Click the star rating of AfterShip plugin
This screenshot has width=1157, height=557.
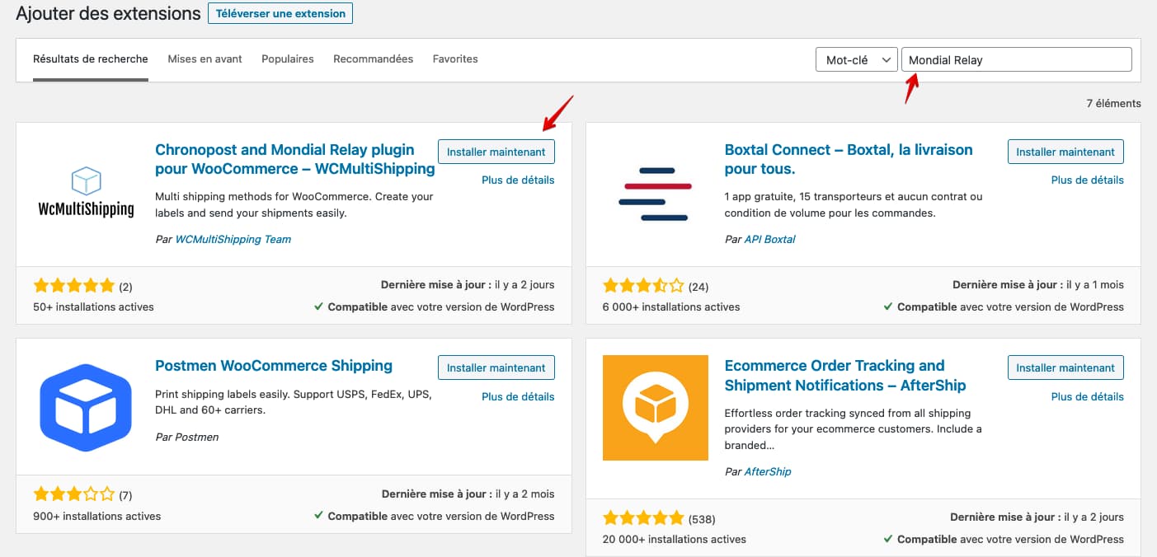click(x=644, y=518)
